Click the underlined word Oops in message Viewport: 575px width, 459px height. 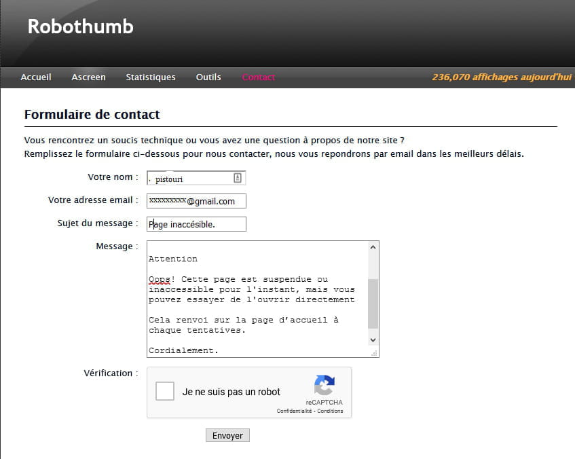159,280
